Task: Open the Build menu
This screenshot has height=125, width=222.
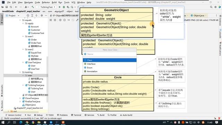Action: point(54,2)
